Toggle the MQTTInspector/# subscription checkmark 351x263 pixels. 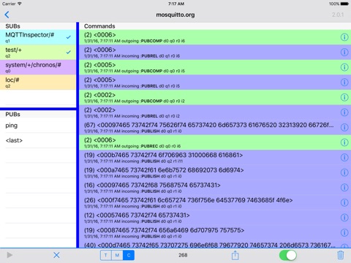(x=69, y=37)
